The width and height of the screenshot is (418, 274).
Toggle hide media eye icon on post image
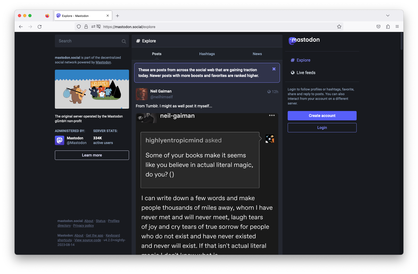pos(140,118)
